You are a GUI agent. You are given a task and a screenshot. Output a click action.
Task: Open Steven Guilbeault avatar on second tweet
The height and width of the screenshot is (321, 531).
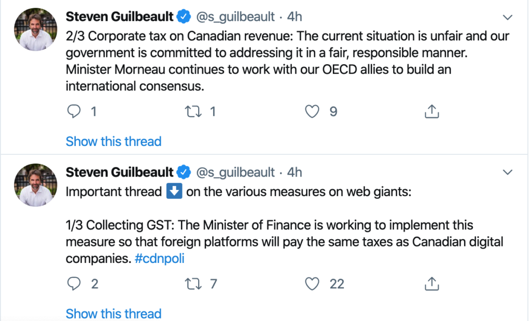click(36, 185)
